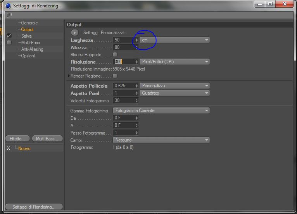Select Output in the settings tree
The height and width of the screenshot is (214, 297).
click(x=27, y=29)
